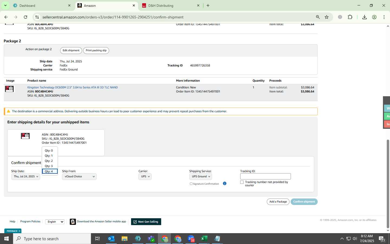Dismiss the FEEDBACK tag with its X

19,231
